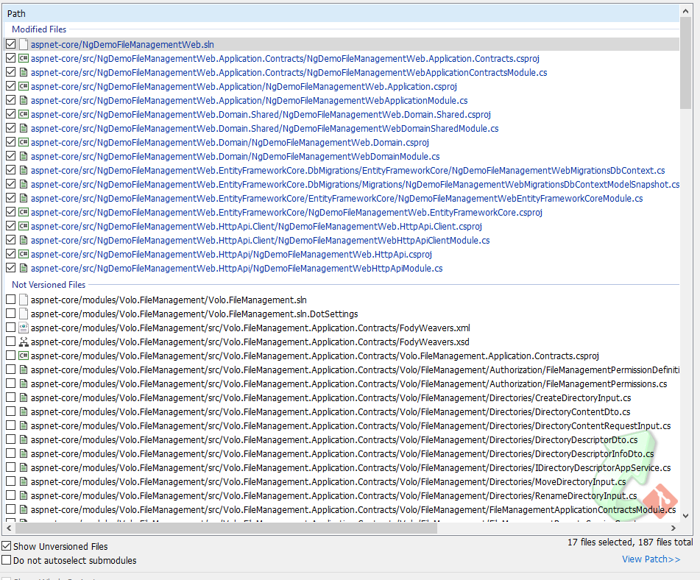Click the Application.Contracts.csproj file icon
700x580 pixels.
coord(23,58)
